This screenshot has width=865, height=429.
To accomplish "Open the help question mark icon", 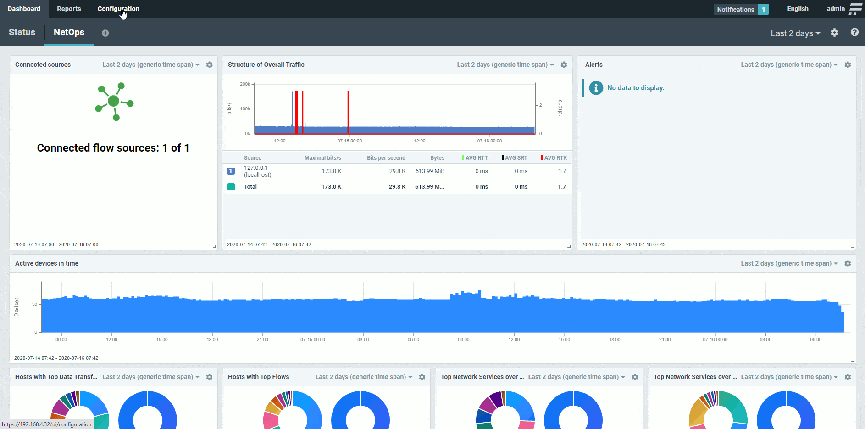I will [854, 32].
